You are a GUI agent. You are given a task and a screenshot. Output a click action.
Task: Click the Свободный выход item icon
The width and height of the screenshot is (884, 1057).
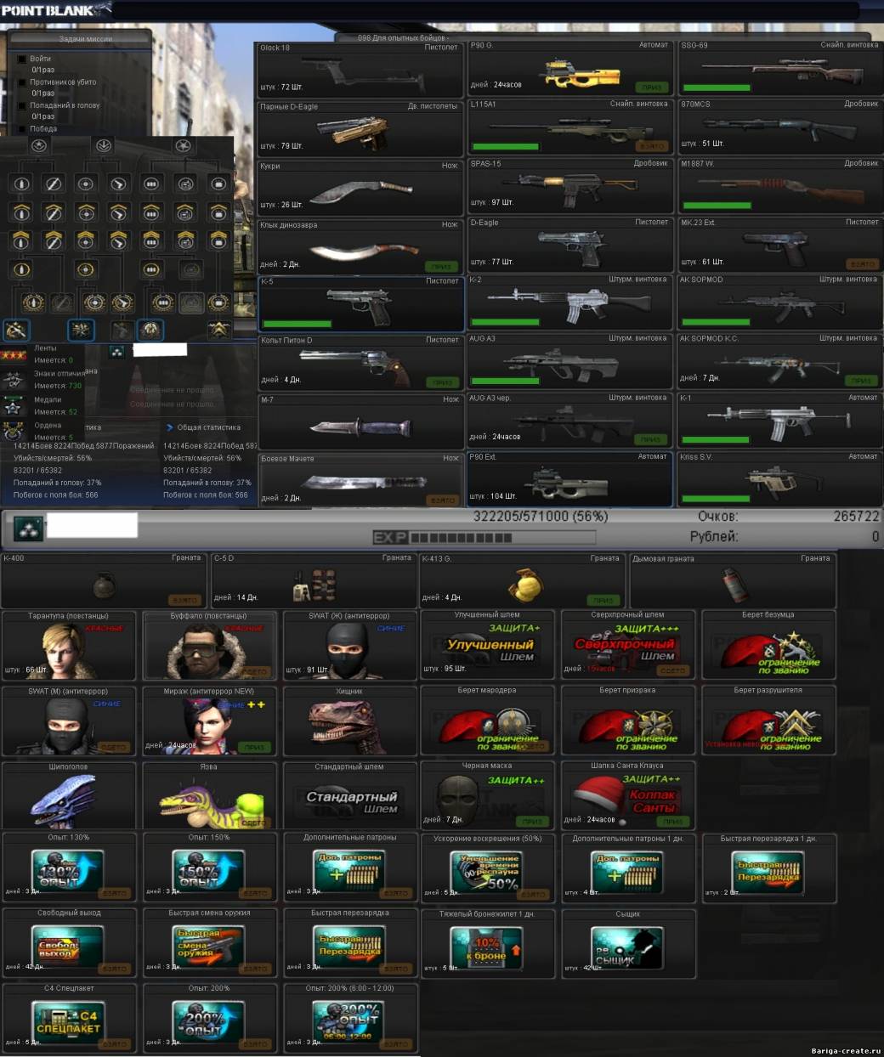tap(68, 947)
